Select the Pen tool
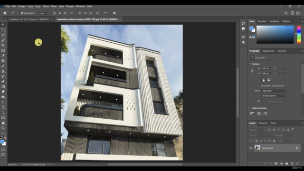This screenshot has width=304, height=171. [x=3, y=102]
